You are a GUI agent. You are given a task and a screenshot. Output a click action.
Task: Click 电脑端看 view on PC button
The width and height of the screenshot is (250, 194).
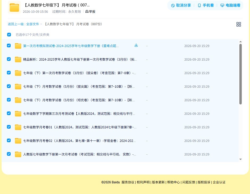pyautogui.click(x=230, y=5)
